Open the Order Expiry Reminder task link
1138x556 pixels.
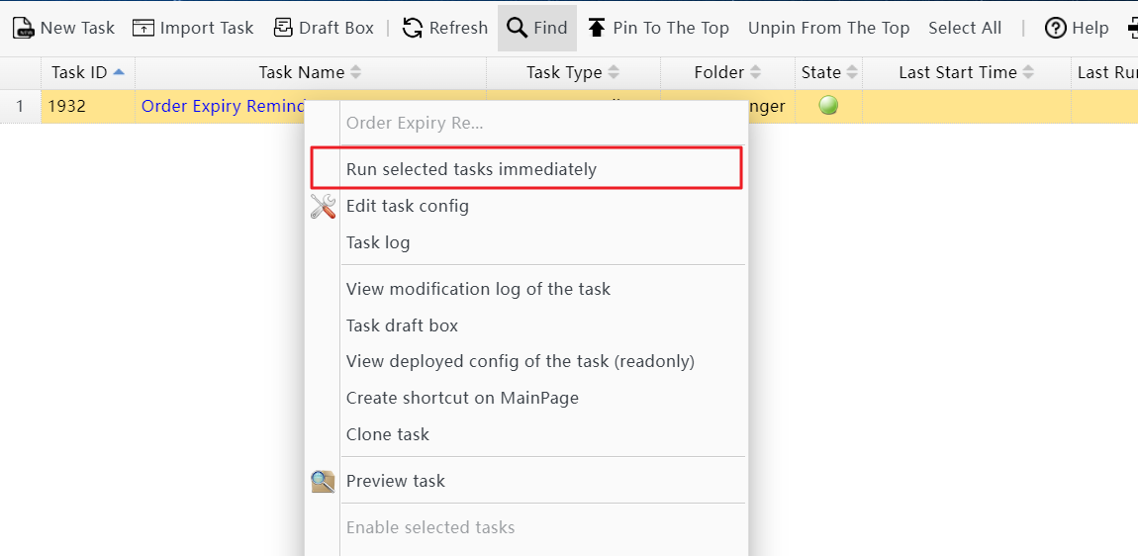222,106
